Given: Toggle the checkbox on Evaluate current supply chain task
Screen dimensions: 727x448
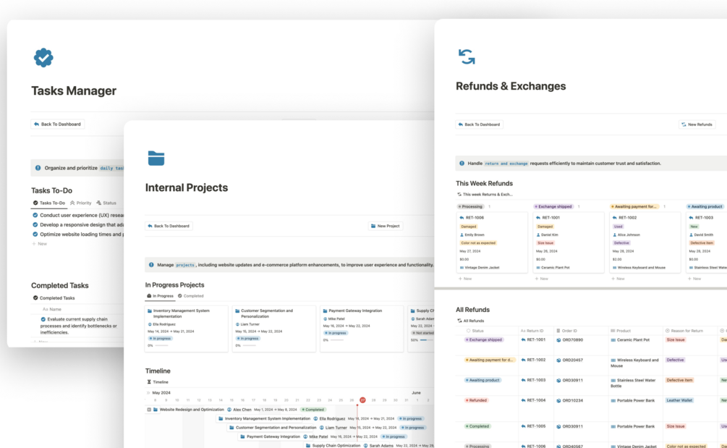Looking at the screenshot, I should [x=43, y=319].
